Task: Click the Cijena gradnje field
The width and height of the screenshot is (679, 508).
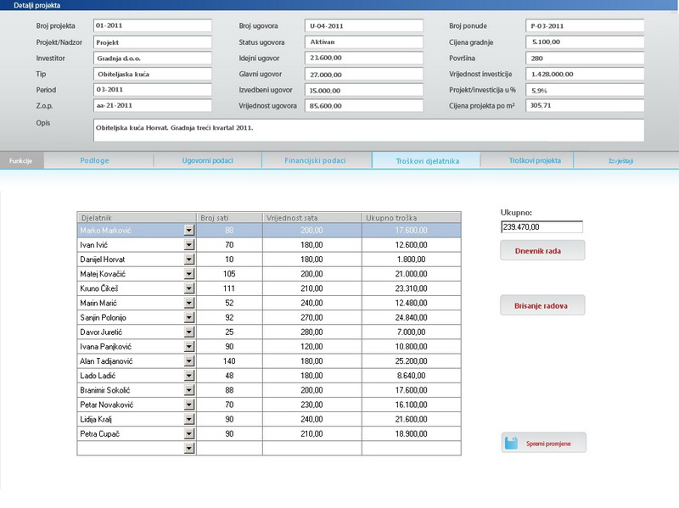Action: coord(585,42)
